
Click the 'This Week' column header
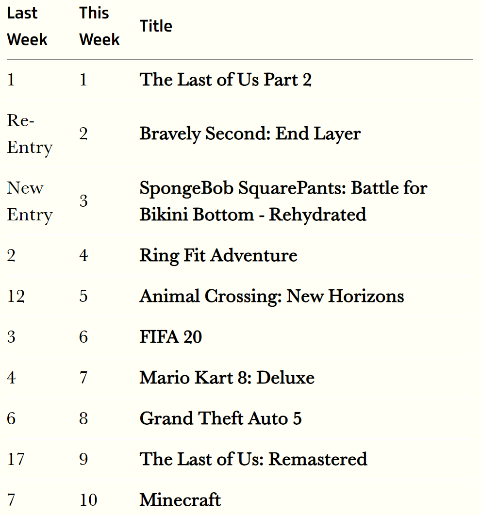click(x=100, y=26)
